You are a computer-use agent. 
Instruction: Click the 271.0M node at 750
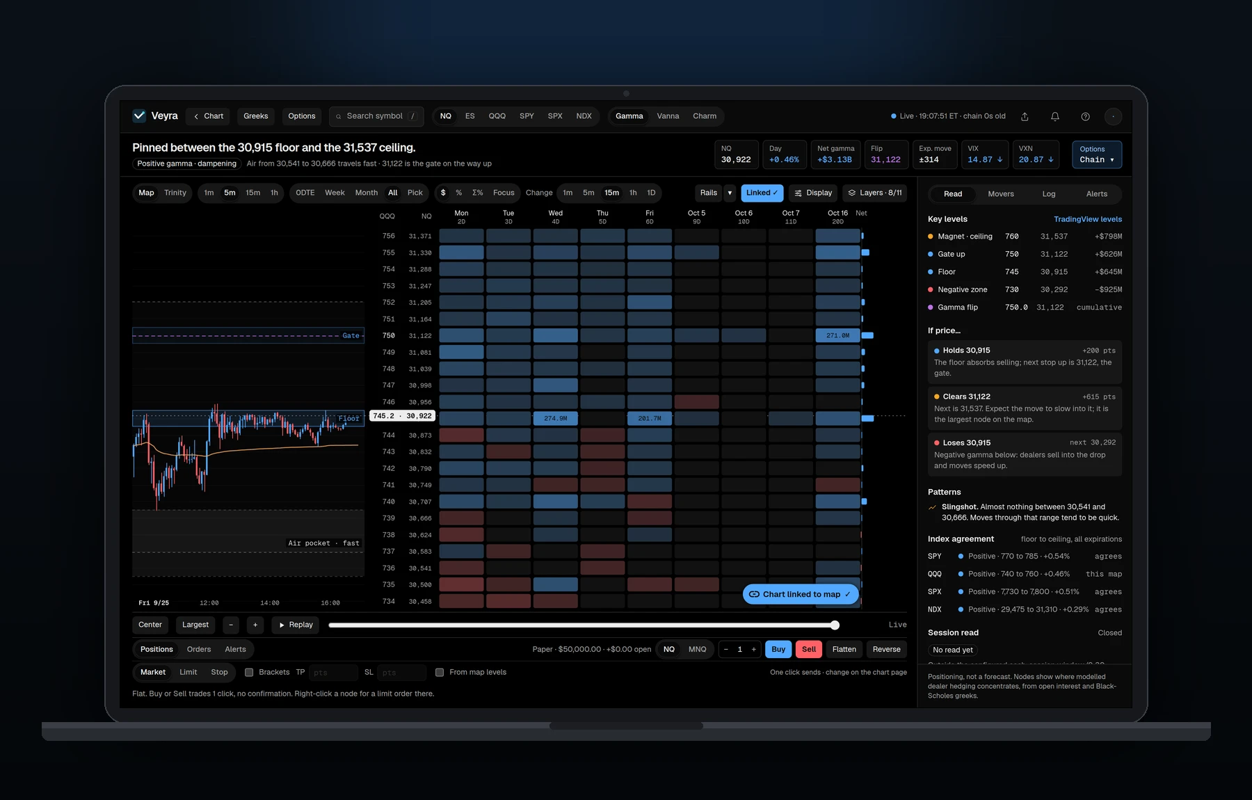pos(837,335)
